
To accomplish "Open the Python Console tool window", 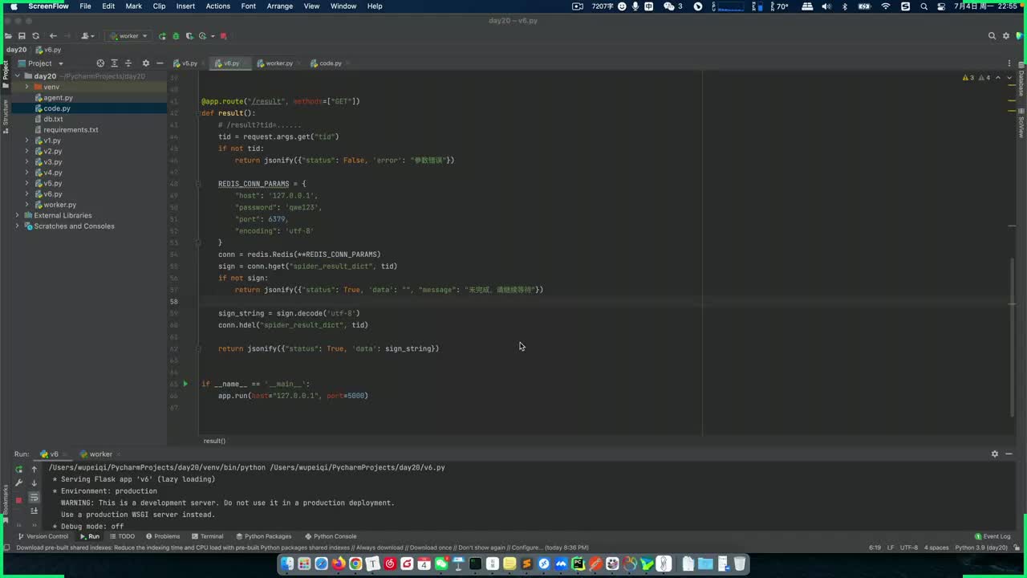I will (x=331, y=536).
